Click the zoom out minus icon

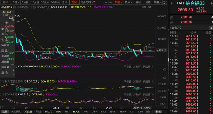coord(110,2)
